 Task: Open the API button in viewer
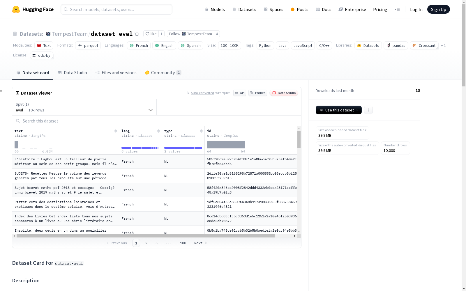[x=240, y=93]
